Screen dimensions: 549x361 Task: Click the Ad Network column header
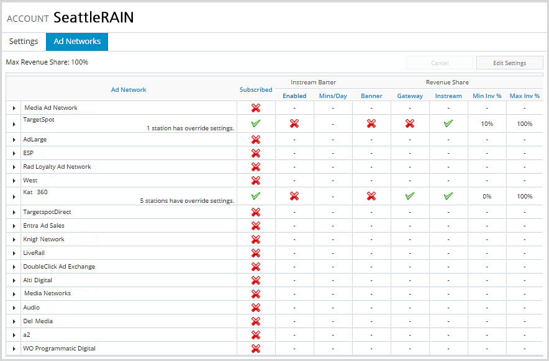pyautogui.click(x=129, y=89)
